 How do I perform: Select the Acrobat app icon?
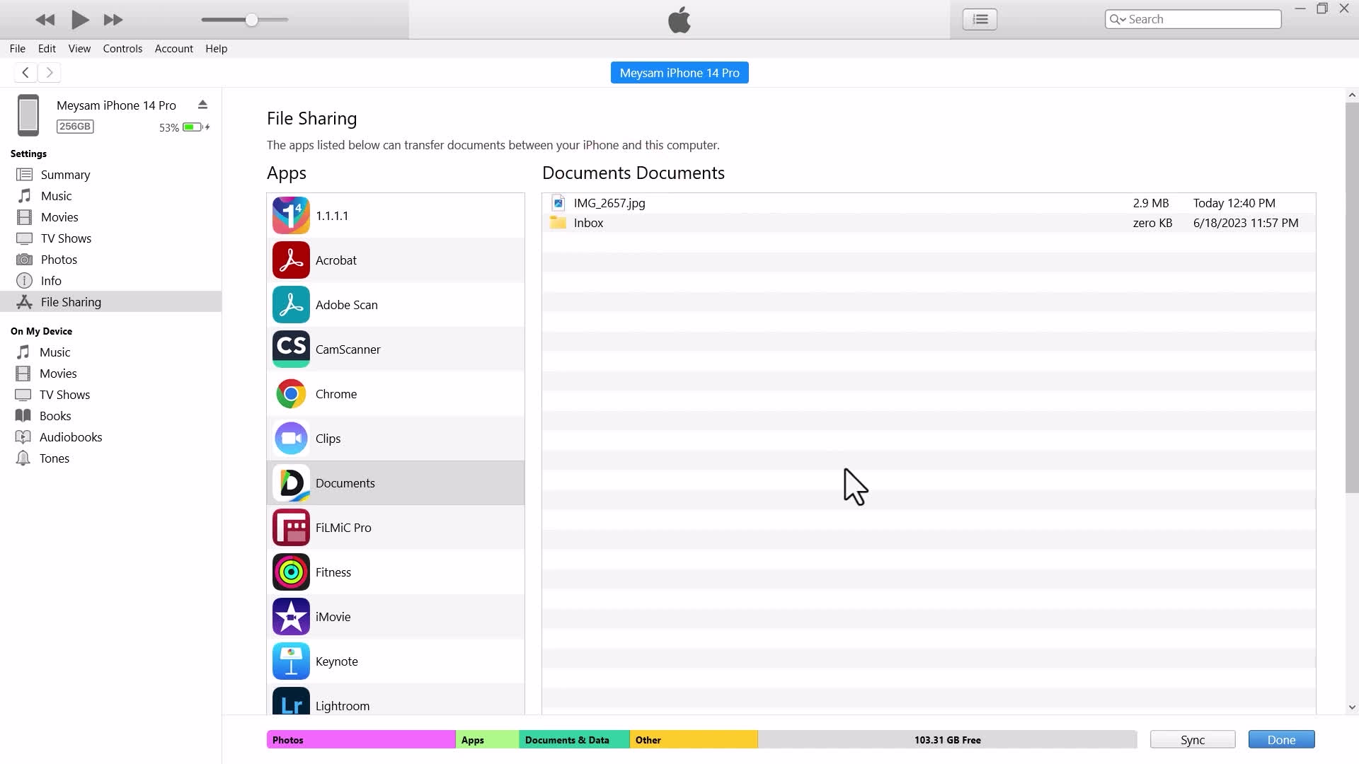coord(291,260)
